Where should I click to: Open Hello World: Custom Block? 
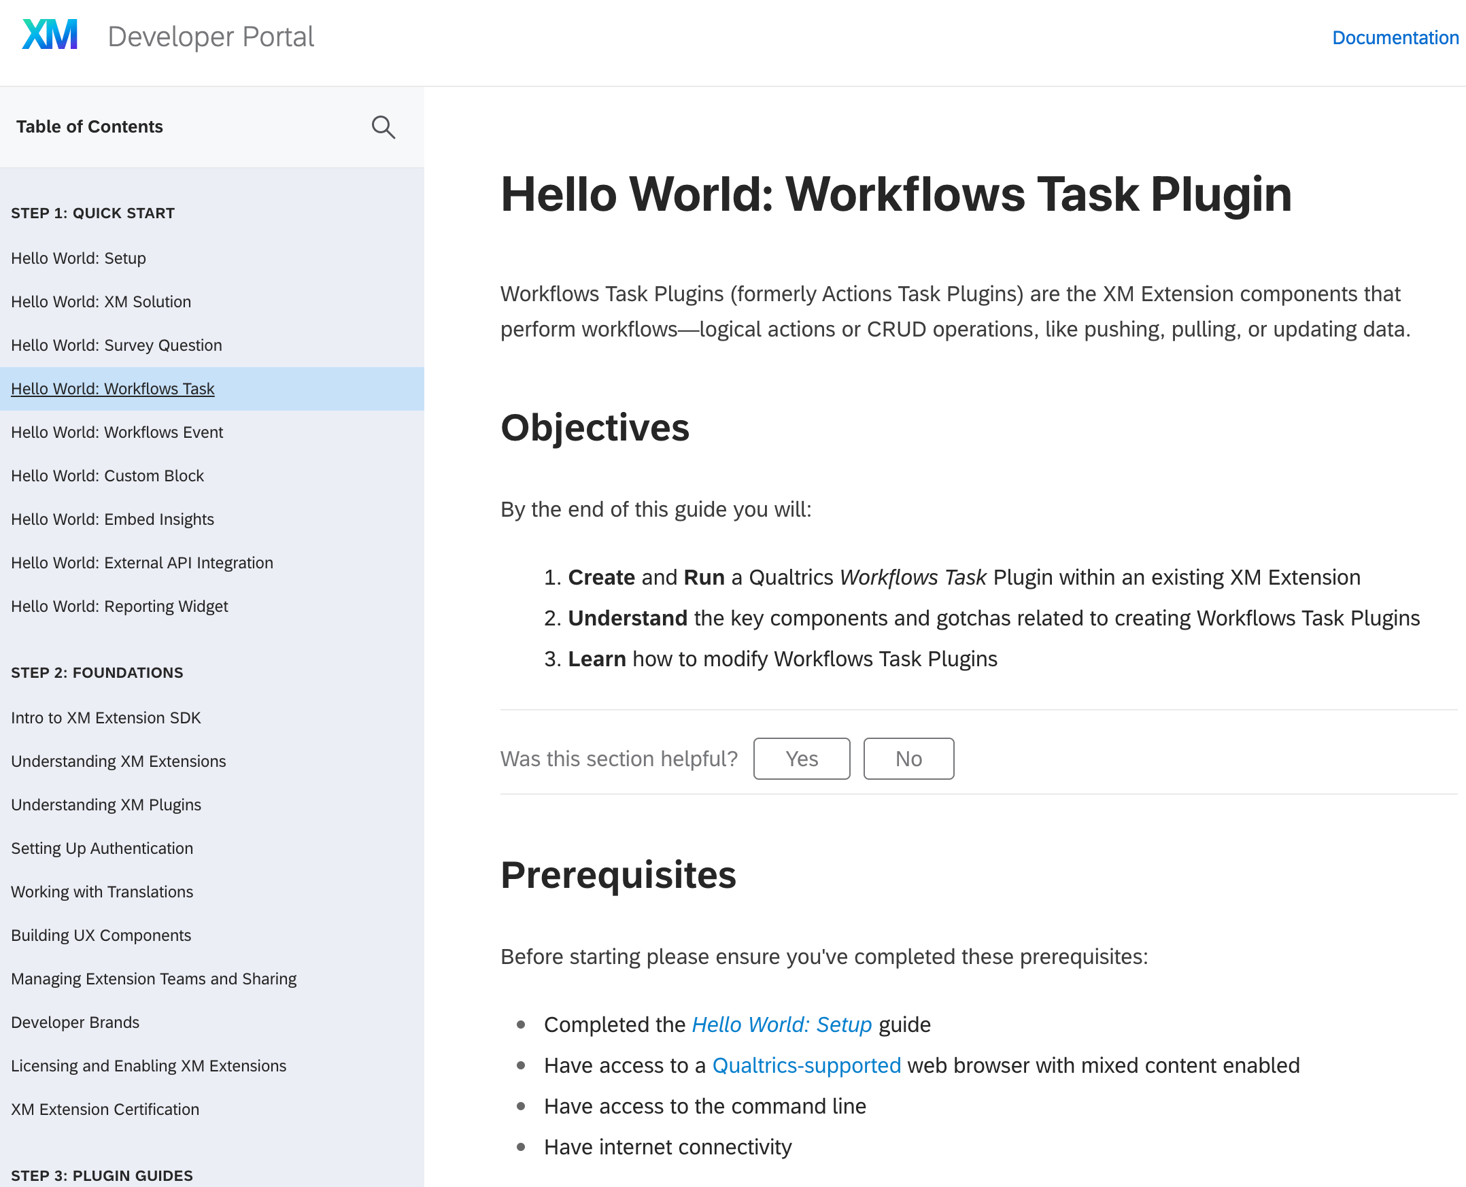click(107, 476)
